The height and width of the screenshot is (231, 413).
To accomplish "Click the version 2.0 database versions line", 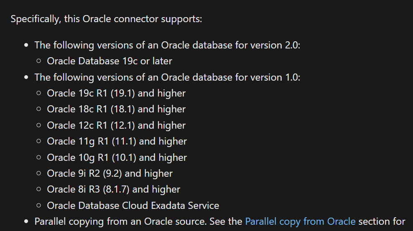I will coord(167,45).
